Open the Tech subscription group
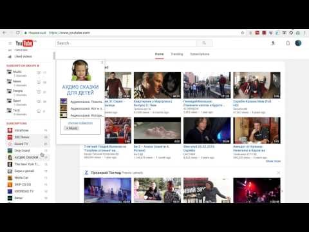The height and width of the screenshot is (232, 309). (17, 110)
